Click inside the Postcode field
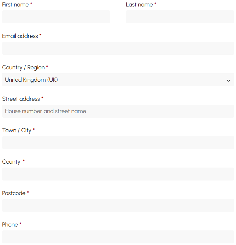The height and width of the screenshot is (245, 236). (118, 205)
